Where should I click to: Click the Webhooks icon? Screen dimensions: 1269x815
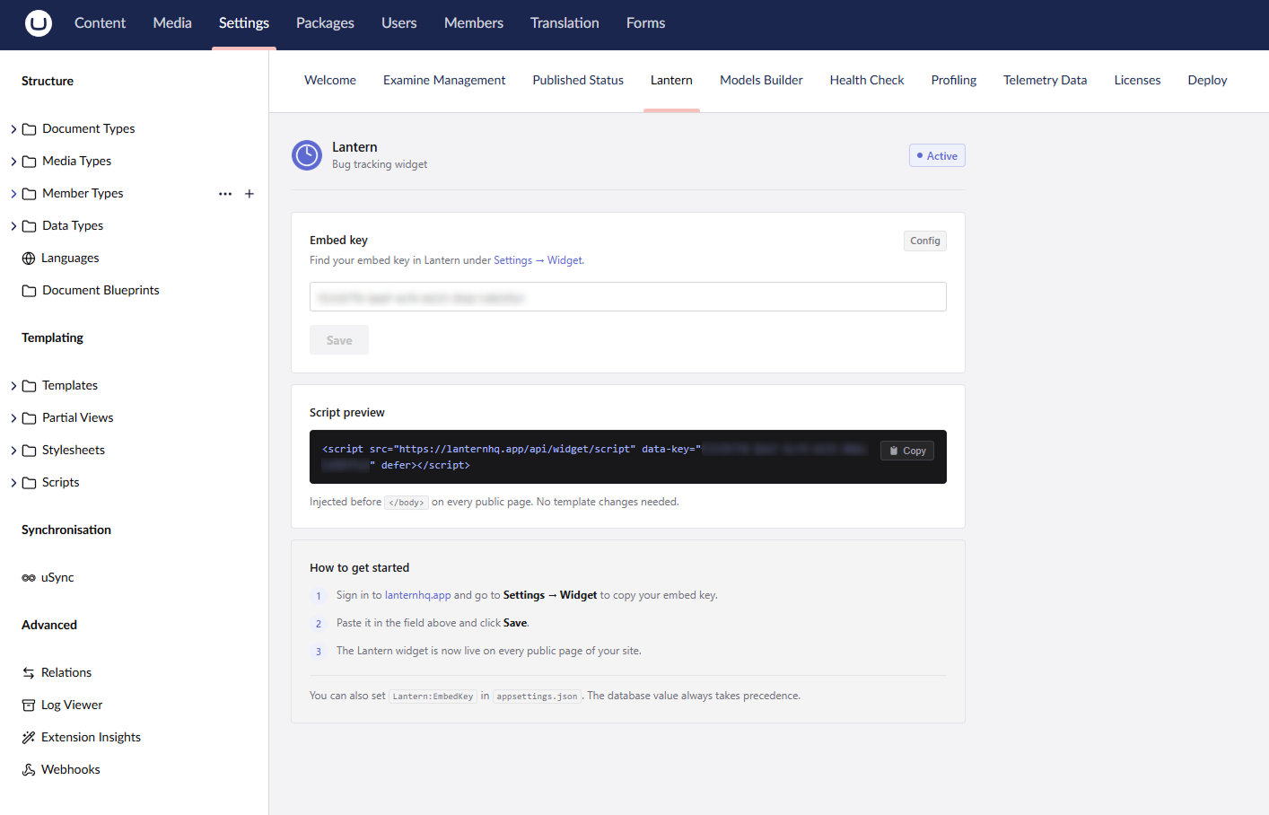pos(29,770)
